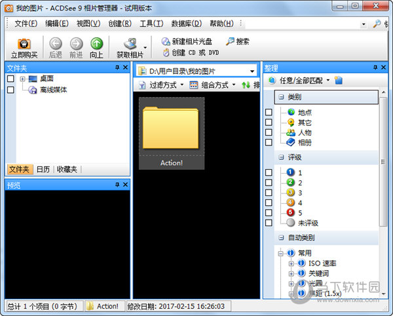The image size is (393, 316).
Task: Open the 工具(T) menu
Action: click(151, 24)
